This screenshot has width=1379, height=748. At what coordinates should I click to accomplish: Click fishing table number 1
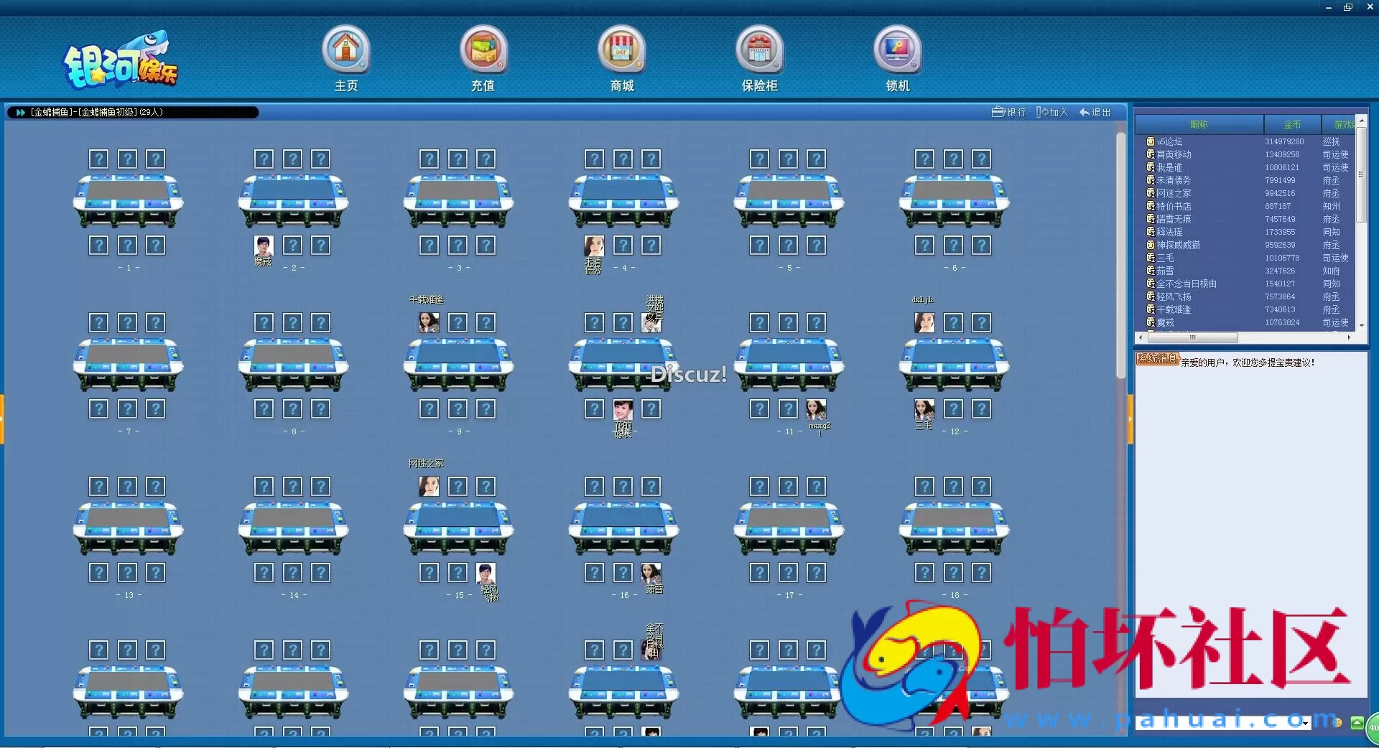tap(129, 200)
